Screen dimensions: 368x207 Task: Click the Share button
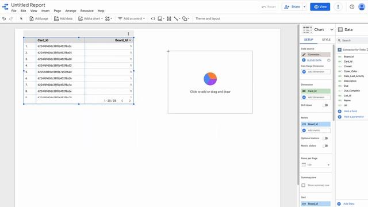click(x=292, y=7)
